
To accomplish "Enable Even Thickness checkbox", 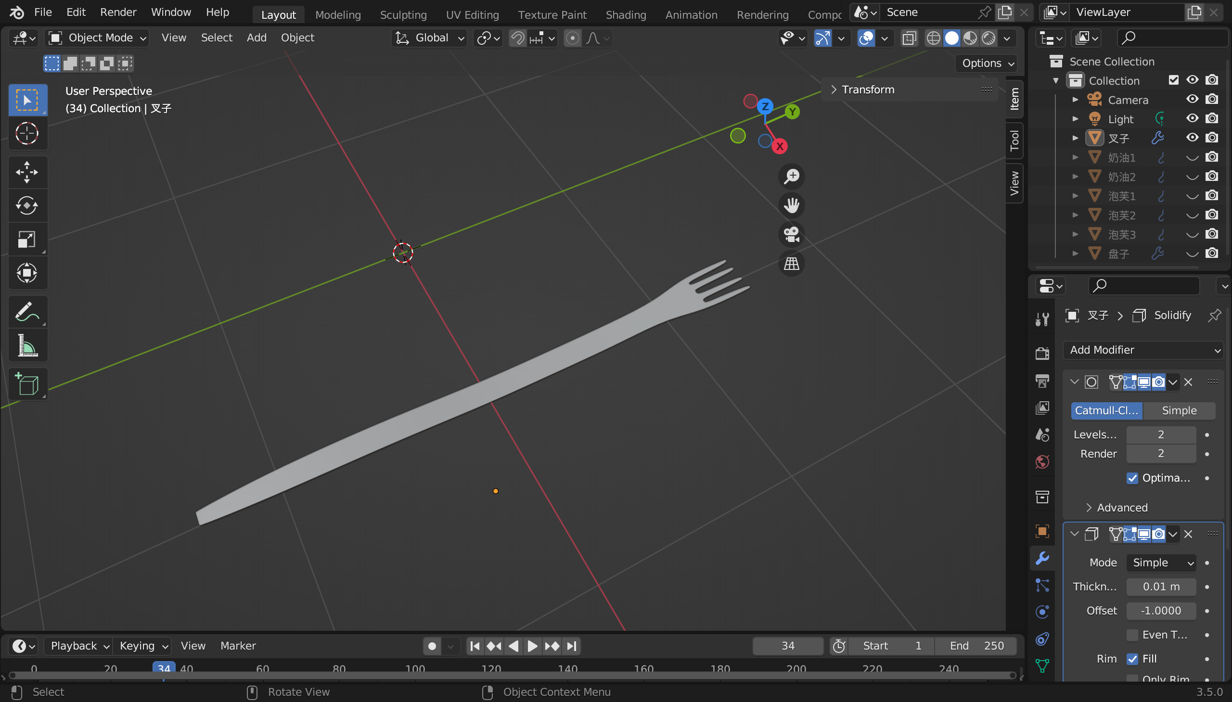I will click(1132, 635).
